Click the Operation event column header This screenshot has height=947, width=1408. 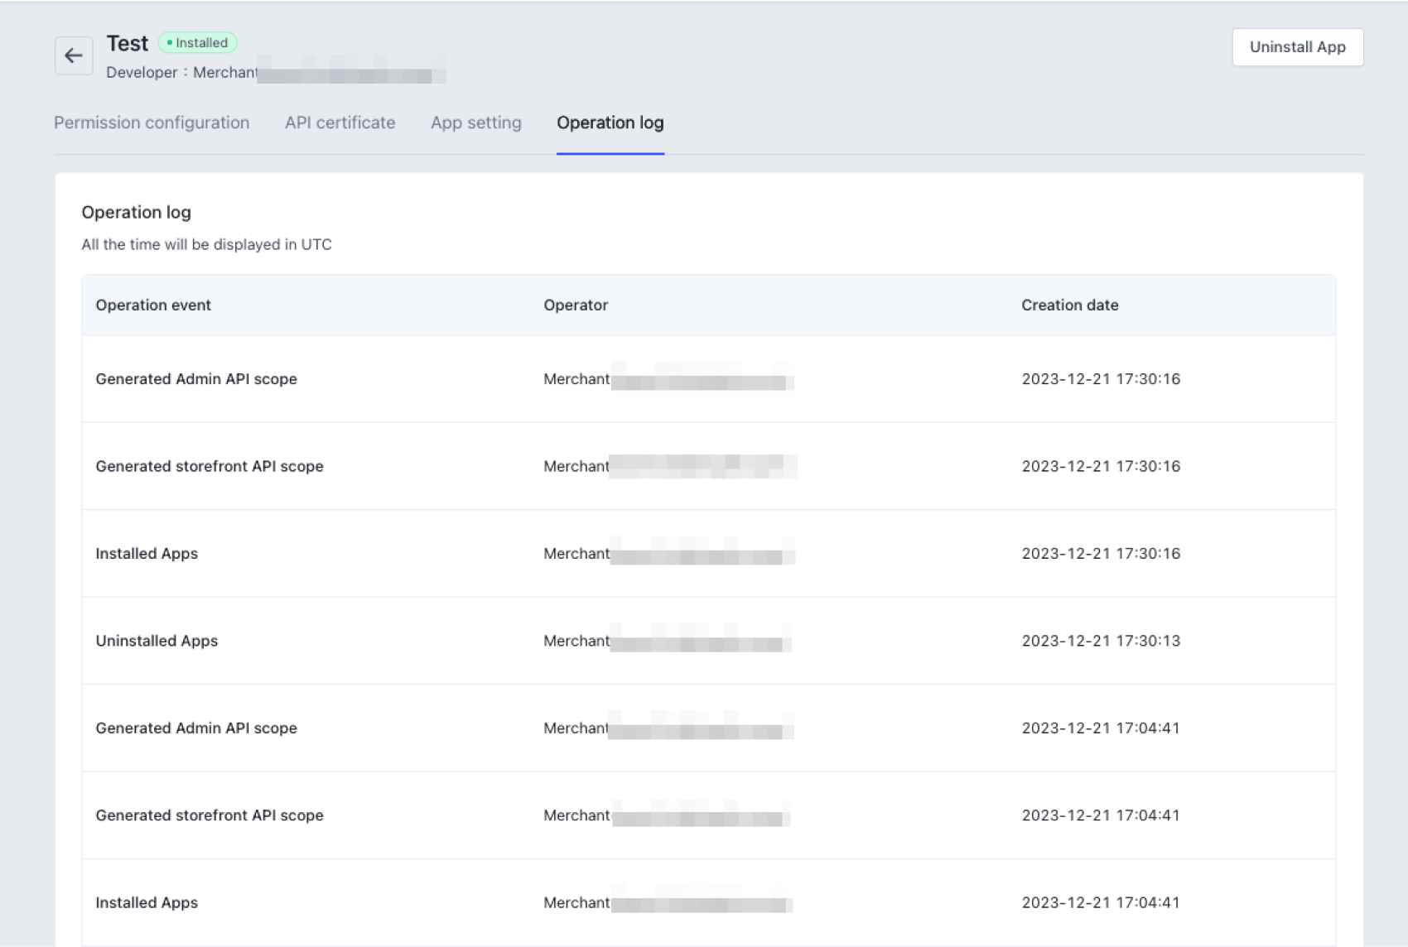[153, 305]
